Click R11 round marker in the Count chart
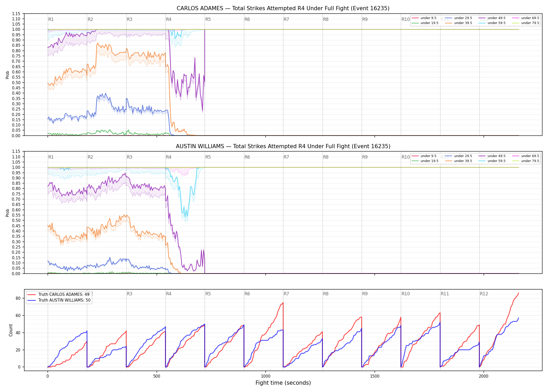The image size is (548, 392). pos(445,294)
